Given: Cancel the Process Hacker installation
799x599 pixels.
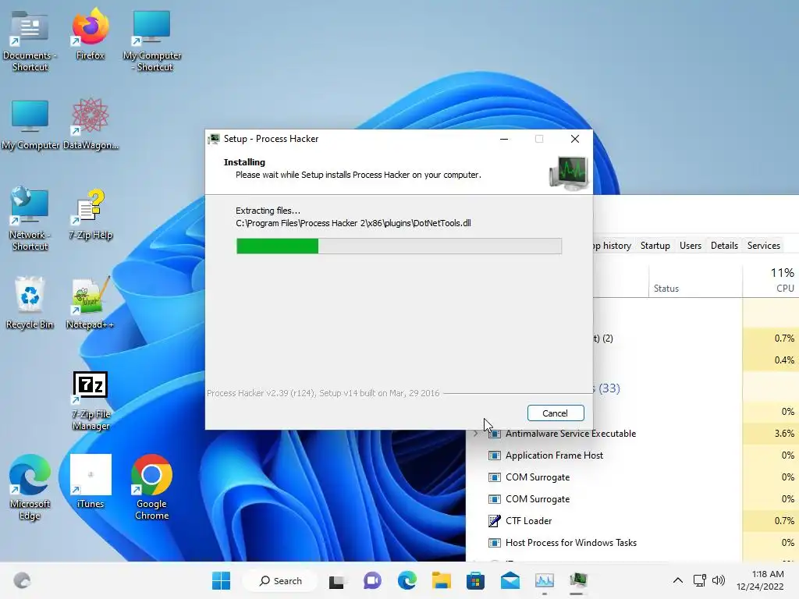Looking at the screenshot, I should point(556,413).
